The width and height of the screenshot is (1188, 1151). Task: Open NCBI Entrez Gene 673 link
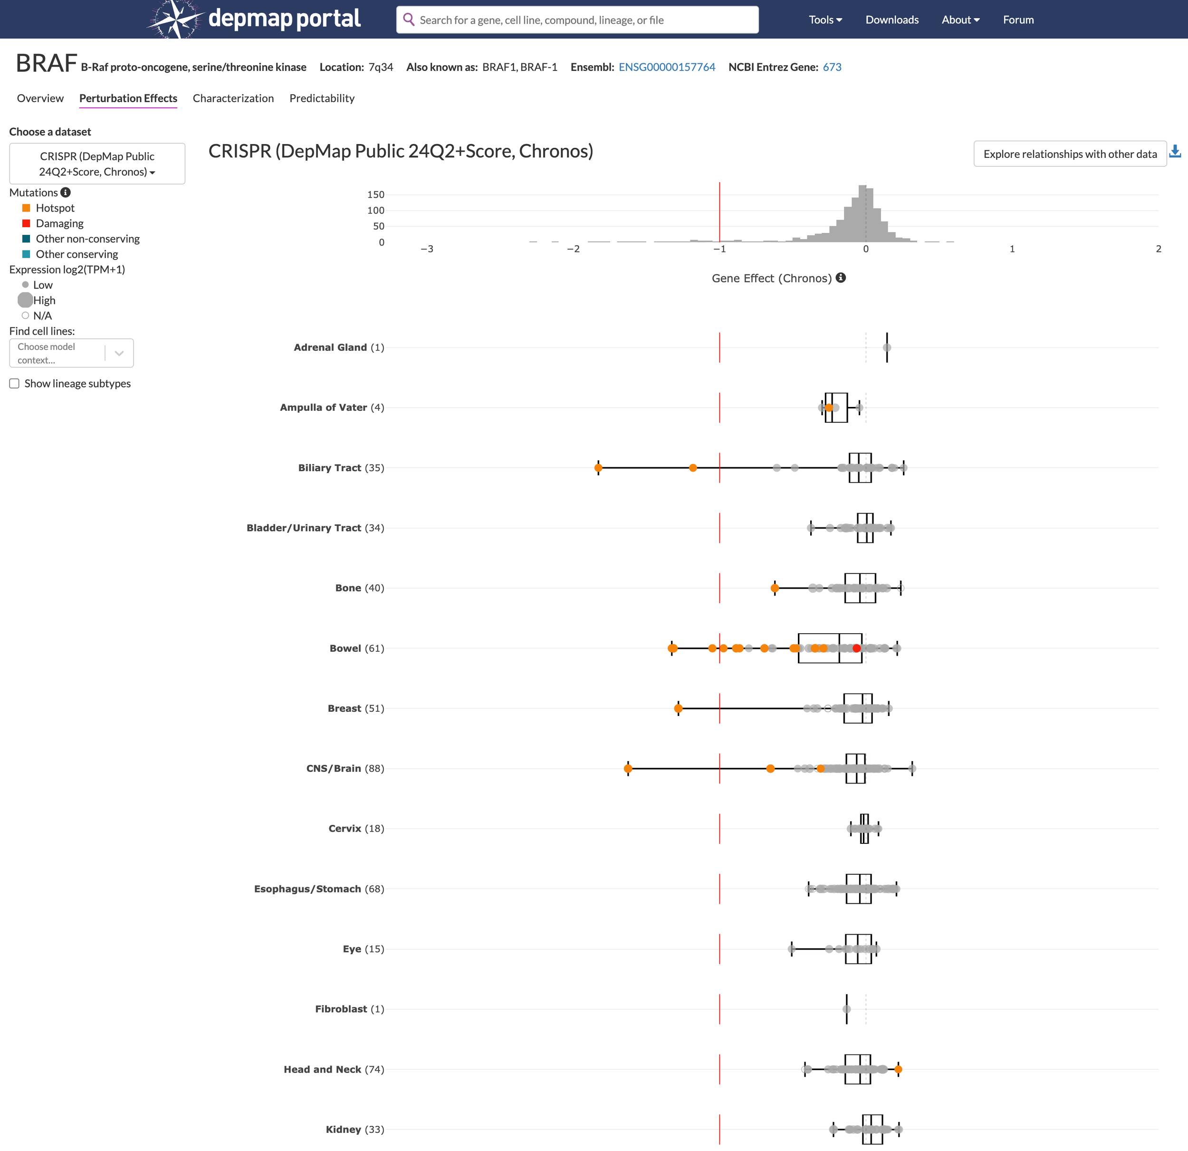pyautogui.click(x=832, y=67)
